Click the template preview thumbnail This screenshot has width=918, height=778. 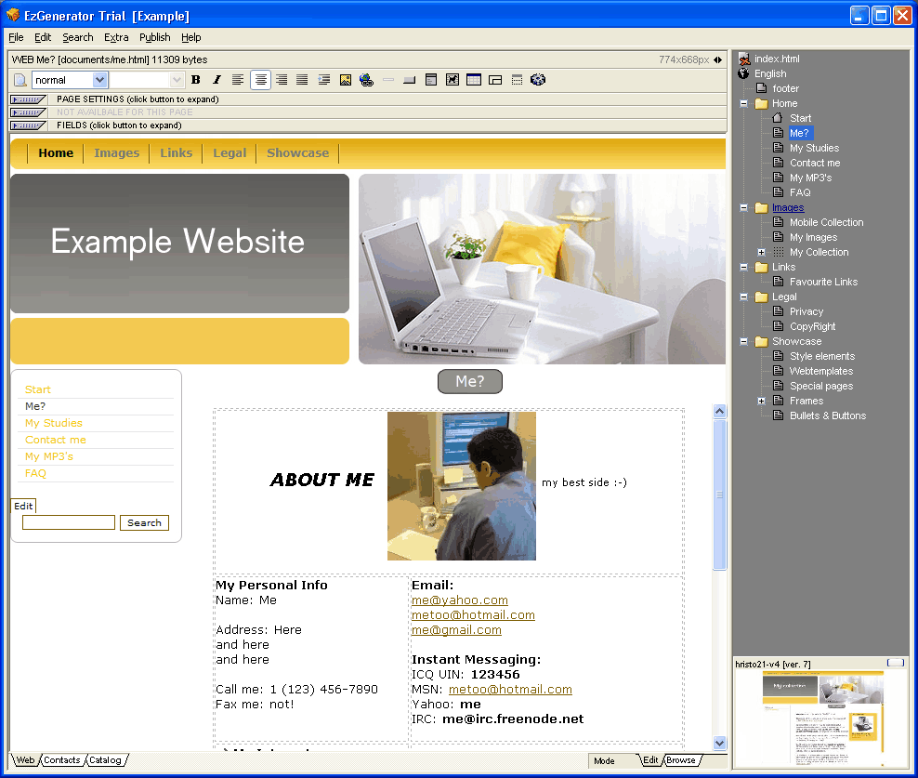pyautogui.click(x=822, y=711)
